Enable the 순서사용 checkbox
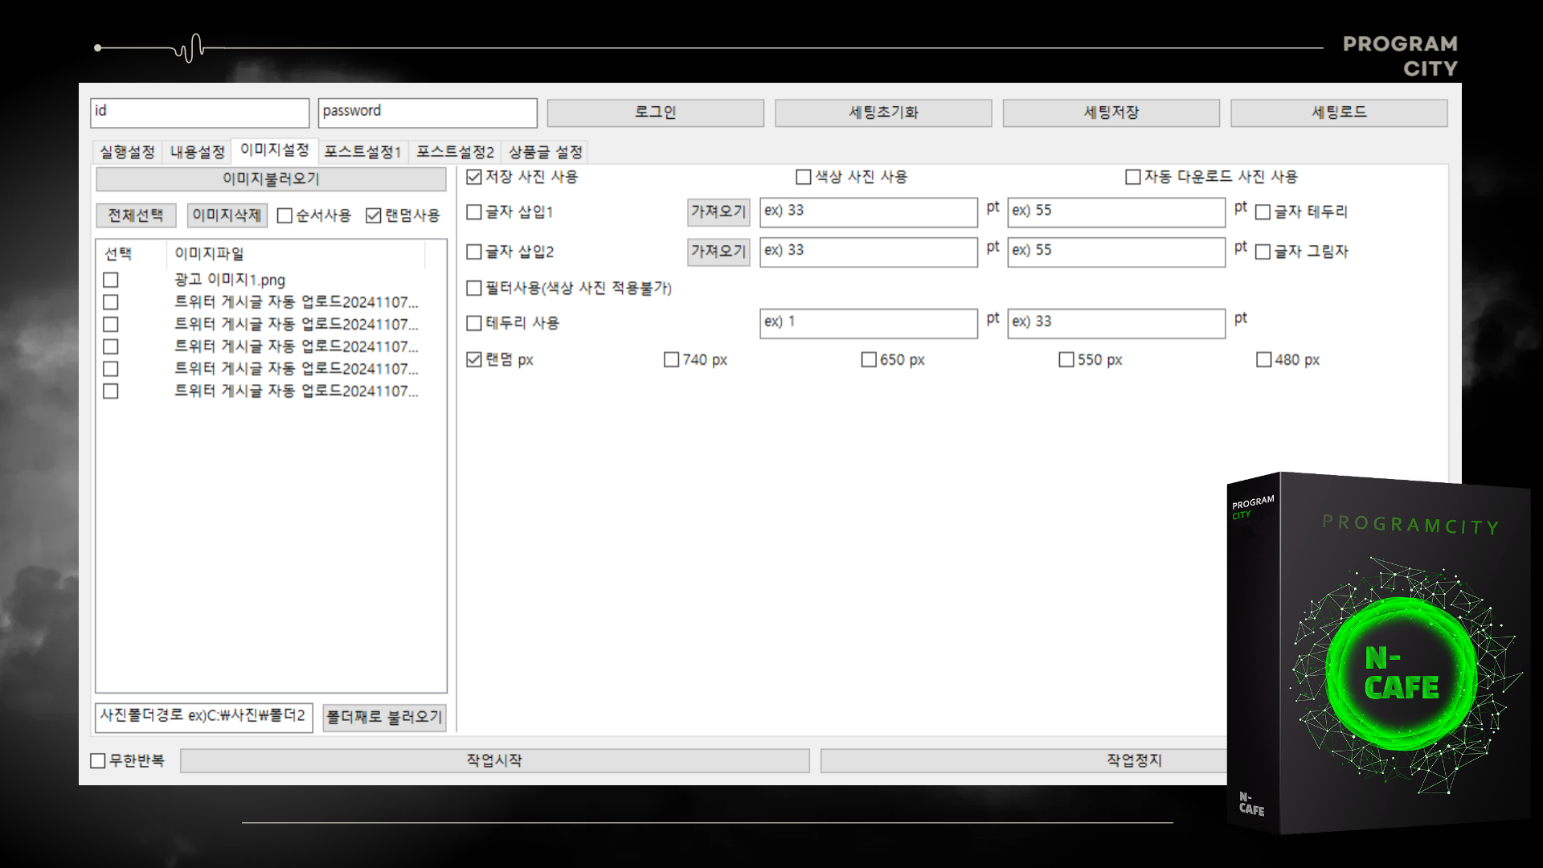The width and height of the screenshot is (1543, 868). pyautogui.click(x=284, y=215)
